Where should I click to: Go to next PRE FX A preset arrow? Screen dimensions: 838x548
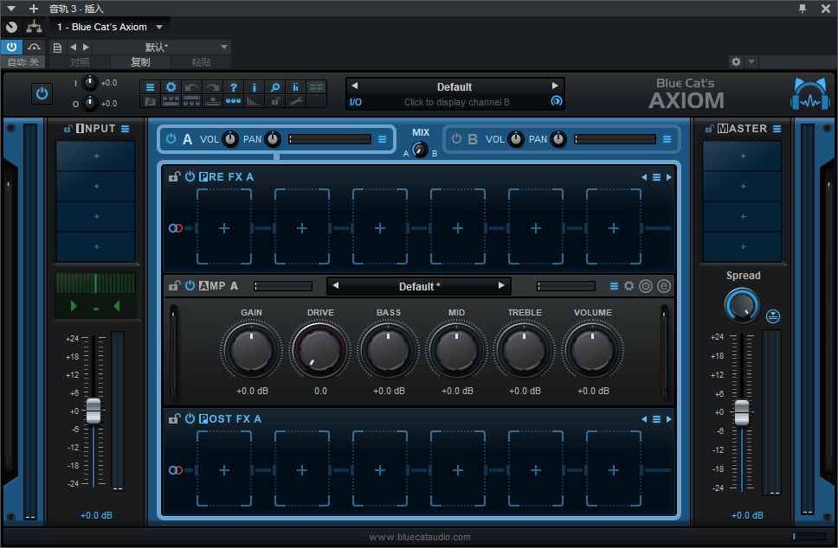pos(668,177)
